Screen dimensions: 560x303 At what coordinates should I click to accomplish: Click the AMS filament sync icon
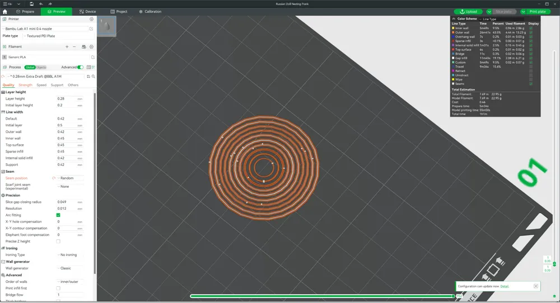coord(83,47)
